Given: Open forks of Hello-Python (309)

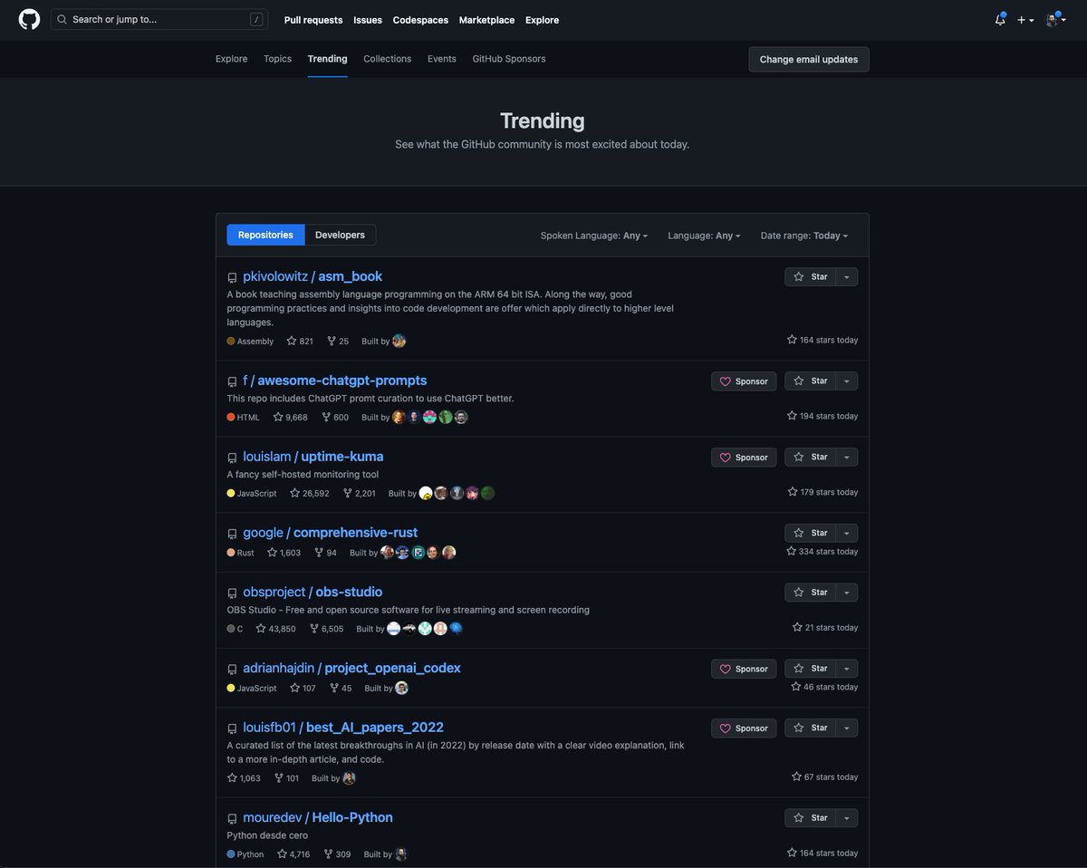Looking at the screenshot, I should [336, 854].
